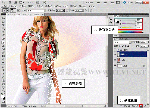This screenshot has height=108, width=150.
Task: Click the create new layer icon
Action: [x=141, y=106]
